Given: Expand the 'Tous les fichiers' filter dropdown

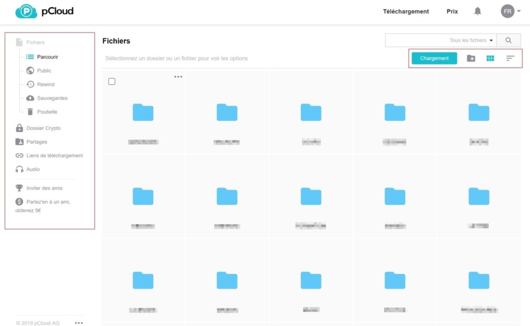Looking at the screenshot, I should coord(471,40).
